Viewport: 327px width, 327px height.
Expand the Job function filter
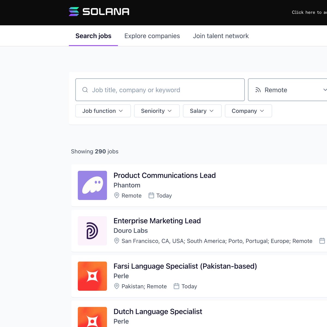[103, 111]
